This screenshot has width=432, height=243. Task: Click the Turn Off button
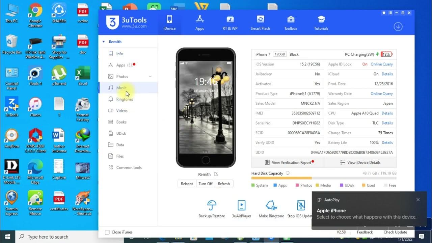(x=206, y=184)
